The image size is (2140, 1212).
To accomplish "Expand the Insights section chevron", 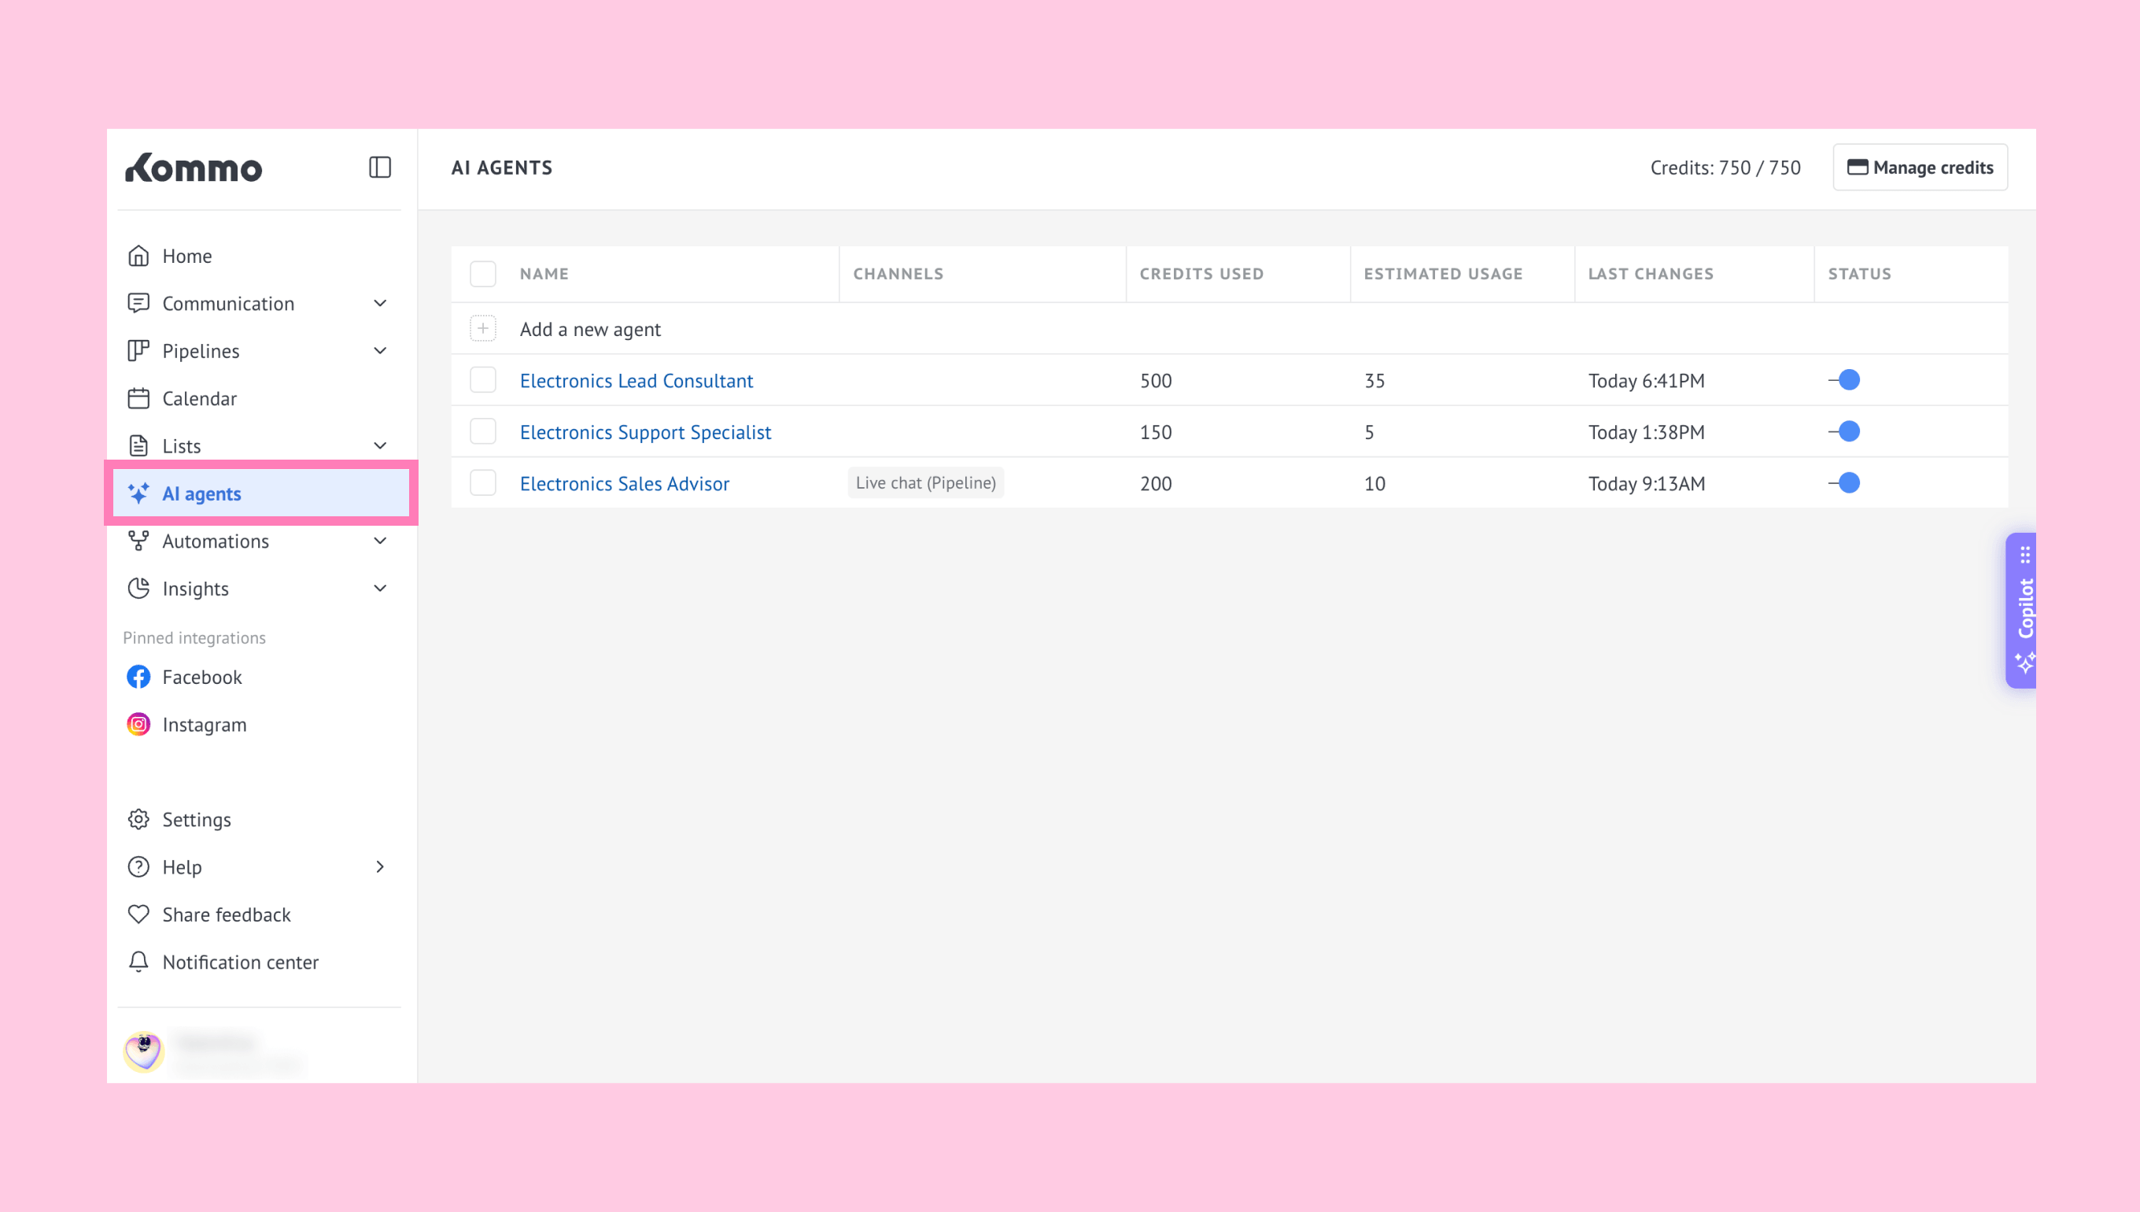I will point(380,589).
